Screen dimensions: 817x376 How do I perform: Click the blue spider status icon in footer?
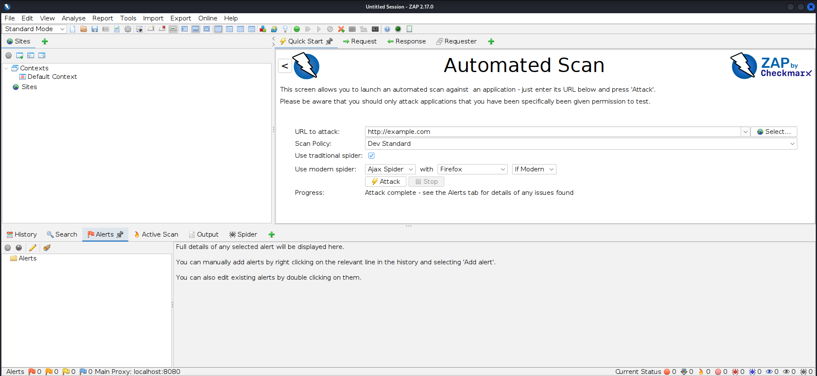tap(752, 372)
